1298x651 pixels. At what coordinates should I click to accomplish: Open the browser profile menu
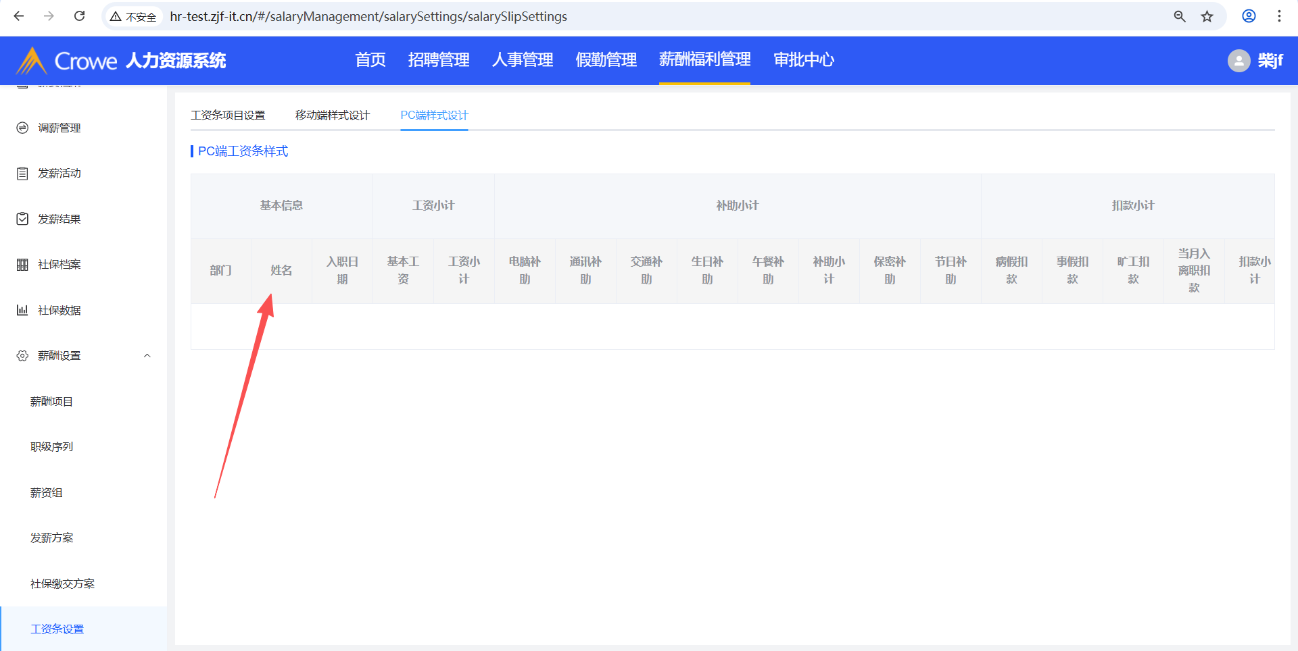(1249, 16)
